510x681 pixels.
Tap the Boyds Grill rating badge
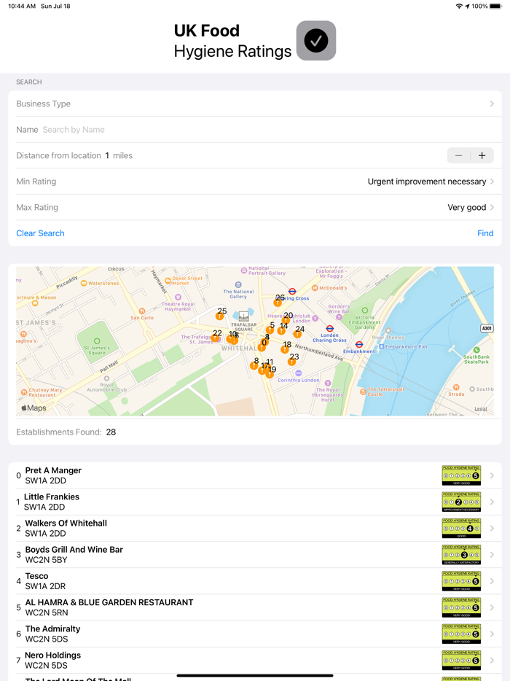tap(461, 555)
